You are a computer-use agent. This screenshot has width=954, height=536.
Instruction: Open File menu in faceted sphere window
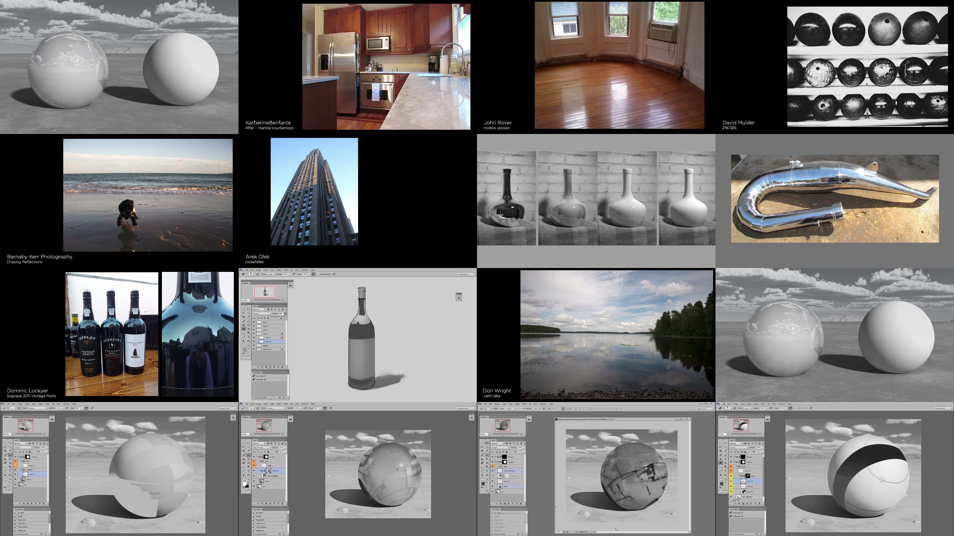pos(8,404)
